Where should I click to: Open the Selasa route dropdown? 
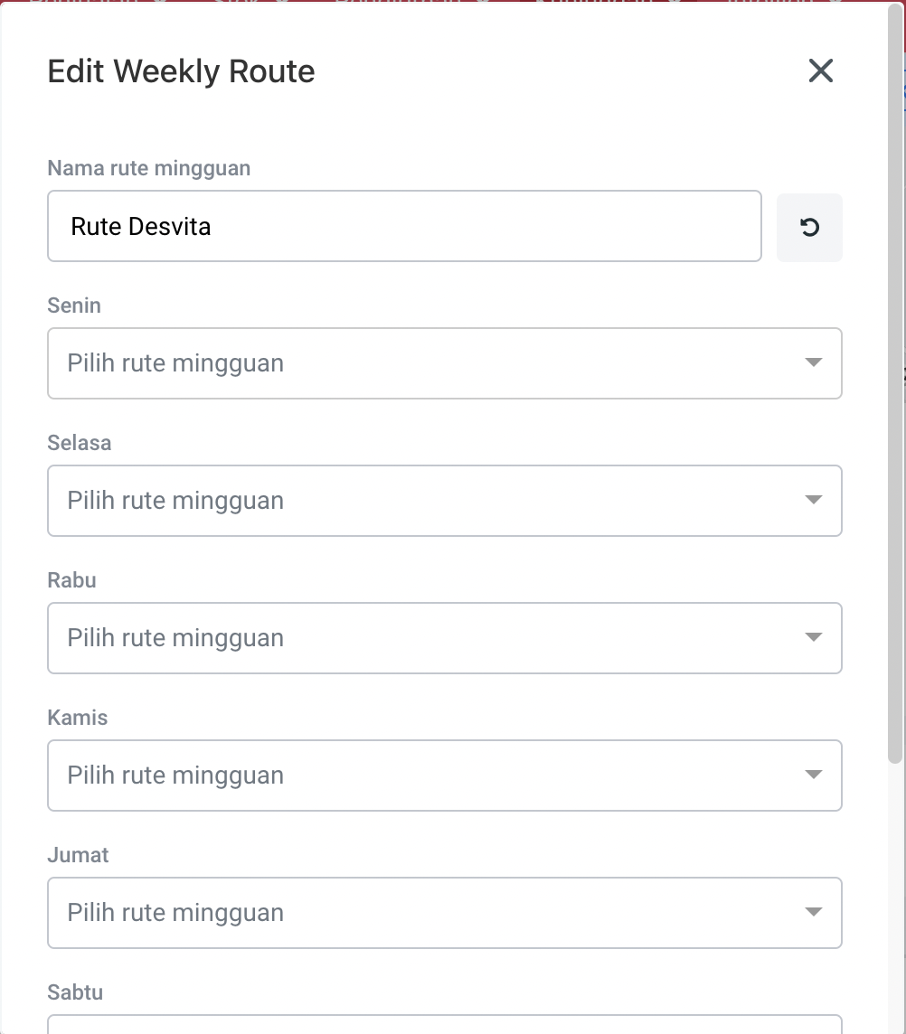425,501
